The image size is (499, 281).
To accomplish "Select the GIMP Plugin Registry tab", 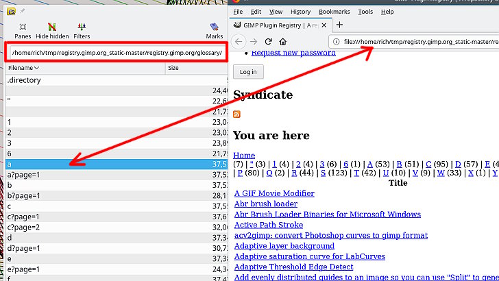I will [x=280, y=25].
